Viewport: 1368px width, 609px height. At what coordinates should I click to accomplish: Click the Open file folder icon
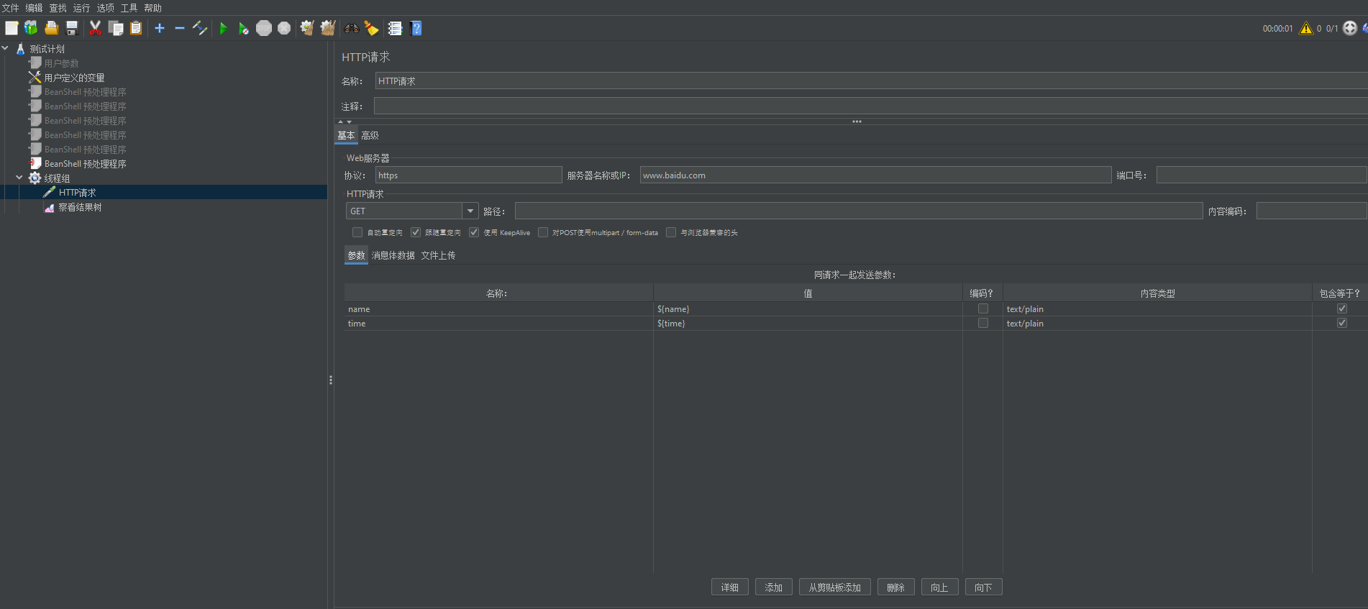coord(51,28)
